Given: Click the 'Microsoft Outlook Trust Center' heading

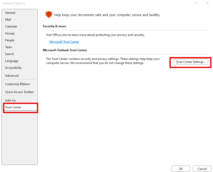Looking at the screenshot, I should click(x=65, y=50).
